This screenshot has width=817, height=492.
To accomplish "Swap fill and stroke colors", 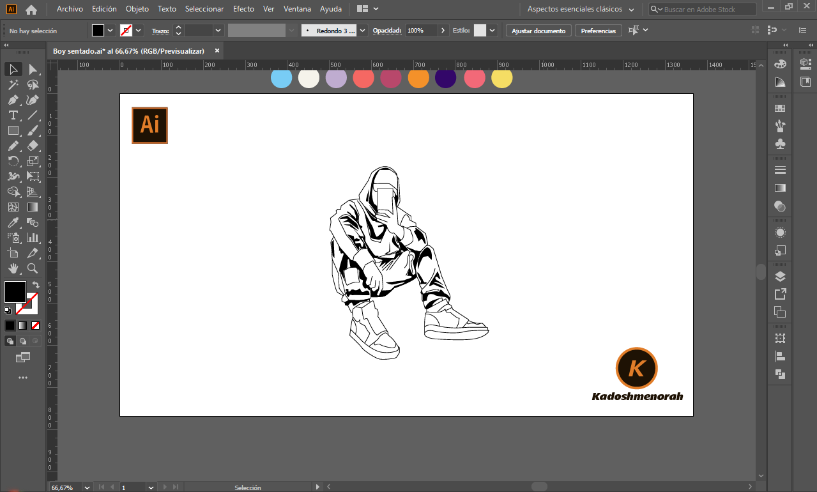I will pyautogui.click(x=36, y=285).
